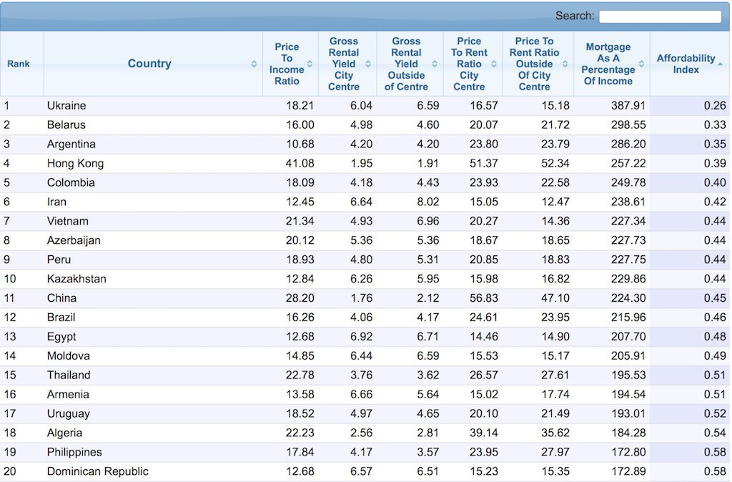732x482 pixels.
Task: Select the Vietnam country cell
Action: coord(153,221)
